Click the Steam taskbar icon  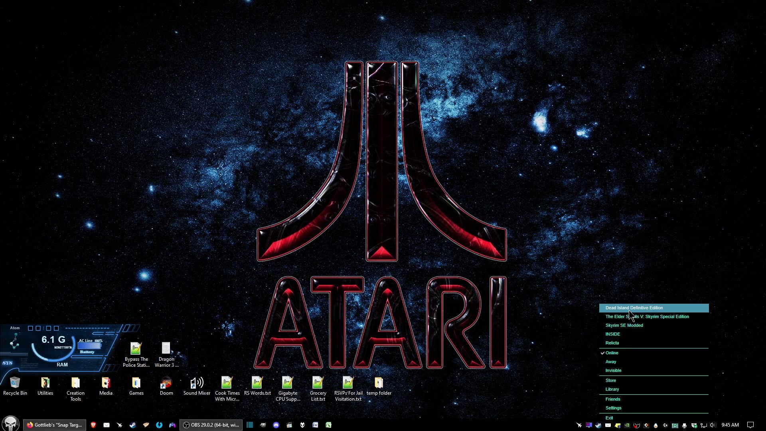coord(132,425)
